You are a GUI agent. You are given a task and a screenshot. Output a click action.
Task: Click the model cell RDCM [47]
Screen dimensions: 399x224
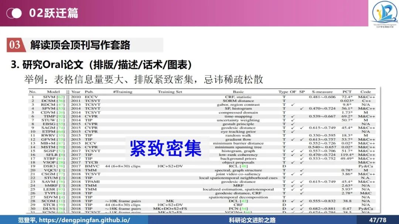[x=53, y=105]
